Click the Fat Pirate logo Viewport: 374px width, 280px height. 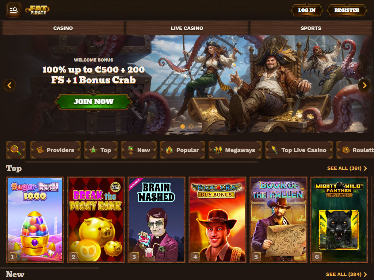tap(37, 10)
